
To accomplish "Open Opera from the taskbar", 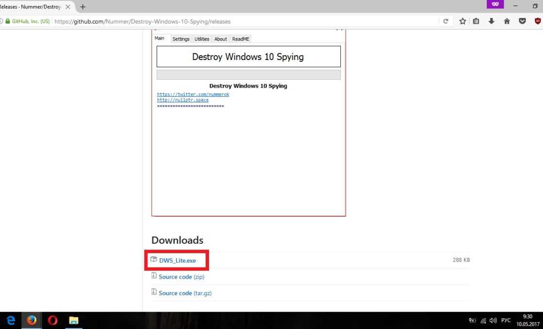I will (x=52, y=320).
